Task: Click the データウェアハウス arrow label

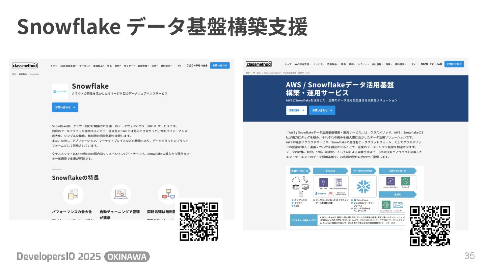Action: click(364, 171)
